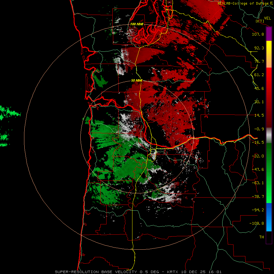
Task: Click the 'TH' legend label
Action: click(x=262, y=237)
